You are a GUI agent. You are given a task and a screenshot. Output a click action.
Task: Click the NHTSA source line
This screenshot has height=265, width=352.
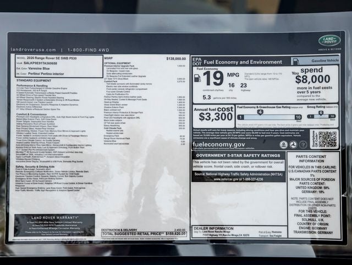click(x=238, y=174)
